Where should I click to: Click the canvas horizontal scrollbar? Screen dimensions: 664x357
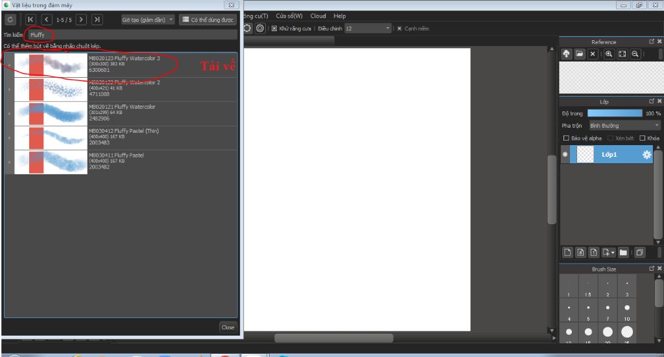point(334,338)
